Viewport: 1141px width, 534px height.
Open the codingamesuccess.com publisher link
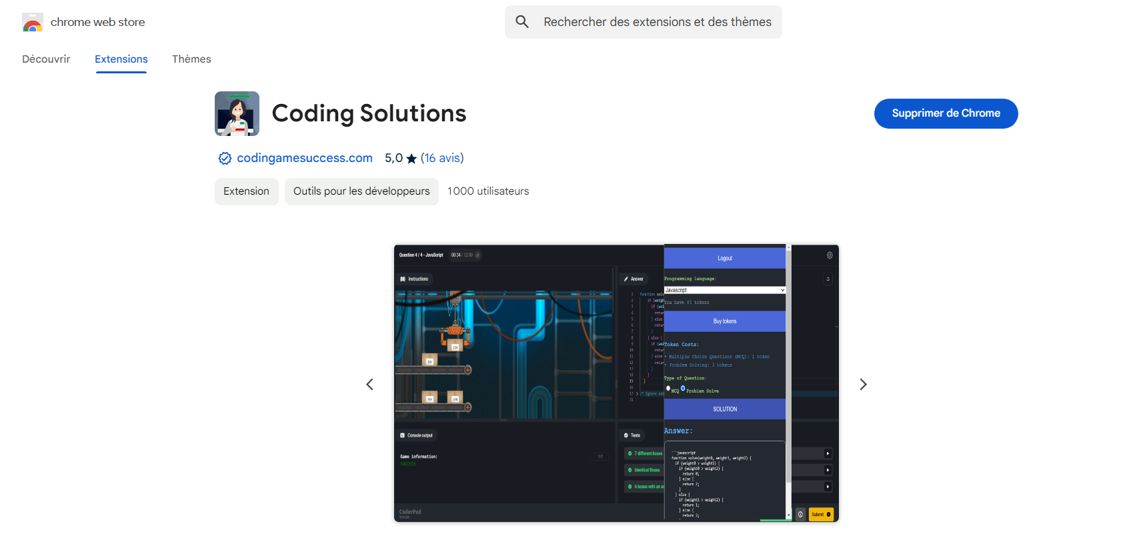(305, 158)
